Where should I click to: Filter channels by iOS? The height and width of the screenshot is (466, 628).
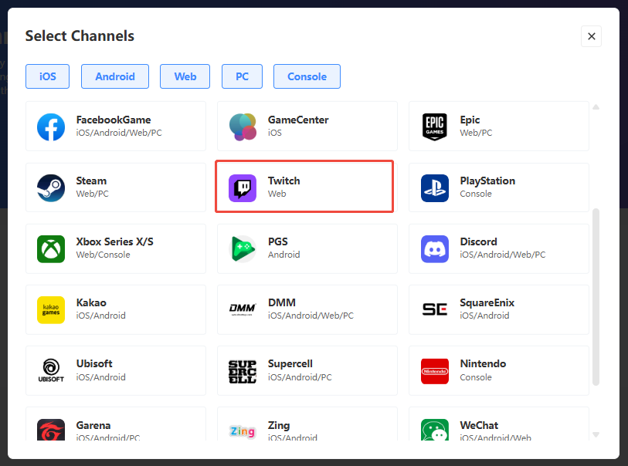pyautogui.click(x=48, y=76)
